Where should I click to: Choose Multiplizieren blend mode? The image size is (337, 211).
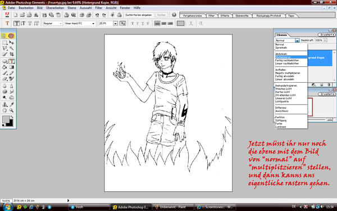tap(291, 57)
